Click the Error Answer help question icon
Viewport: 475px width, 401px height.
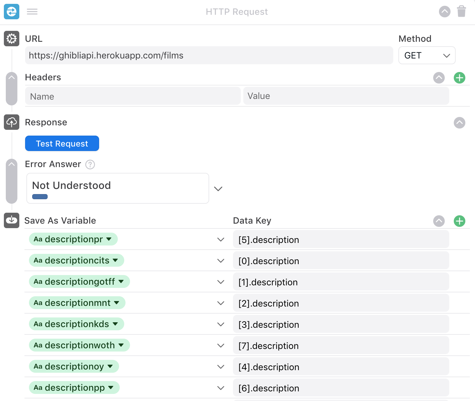[90, 165]
